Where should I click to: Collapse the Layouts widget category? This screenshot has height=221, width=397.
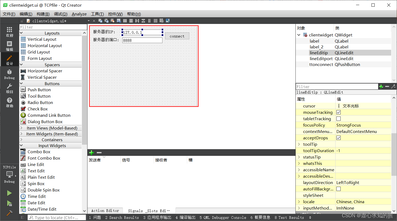[22, 33]
